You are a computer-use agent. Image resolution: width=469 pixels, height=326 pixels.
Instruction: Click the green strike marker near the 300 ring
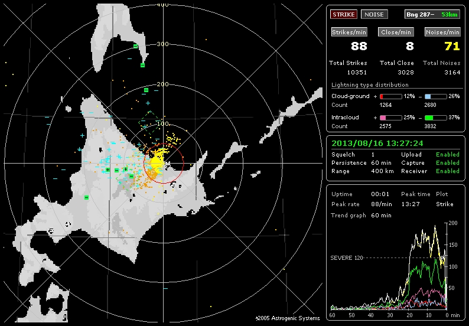pos(135,46)
